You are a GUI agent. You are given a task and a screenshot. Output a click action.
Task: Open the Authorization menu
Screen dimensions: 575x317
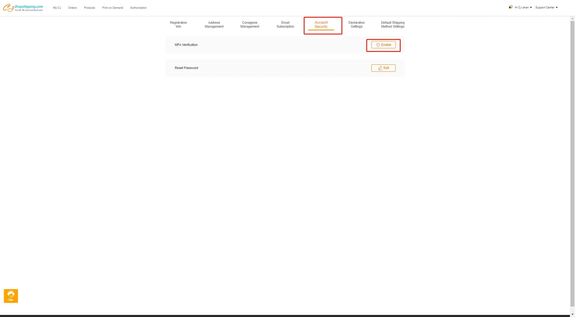(138, 8)
